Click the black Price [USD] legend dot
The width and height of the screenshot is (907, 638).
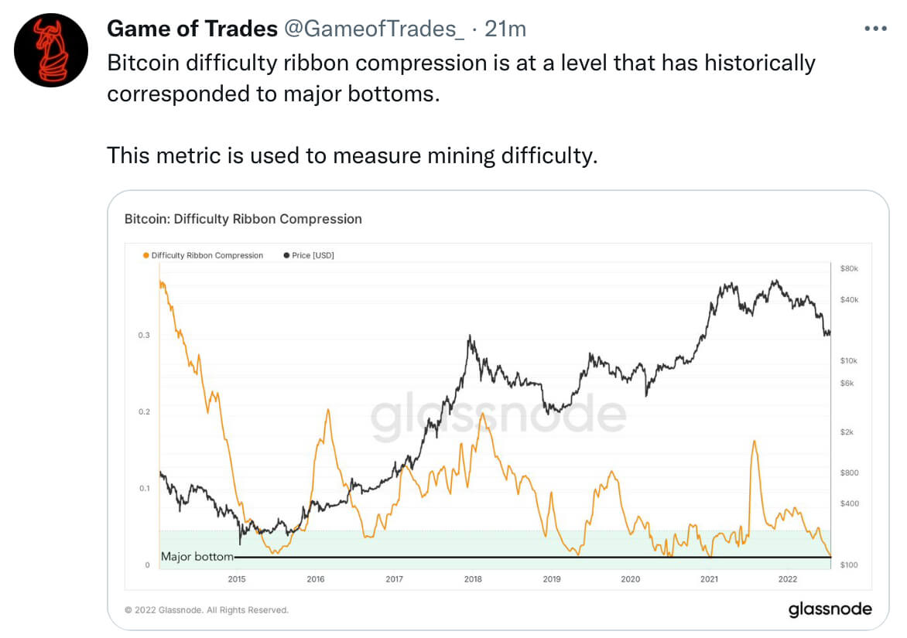pos(288,255)
